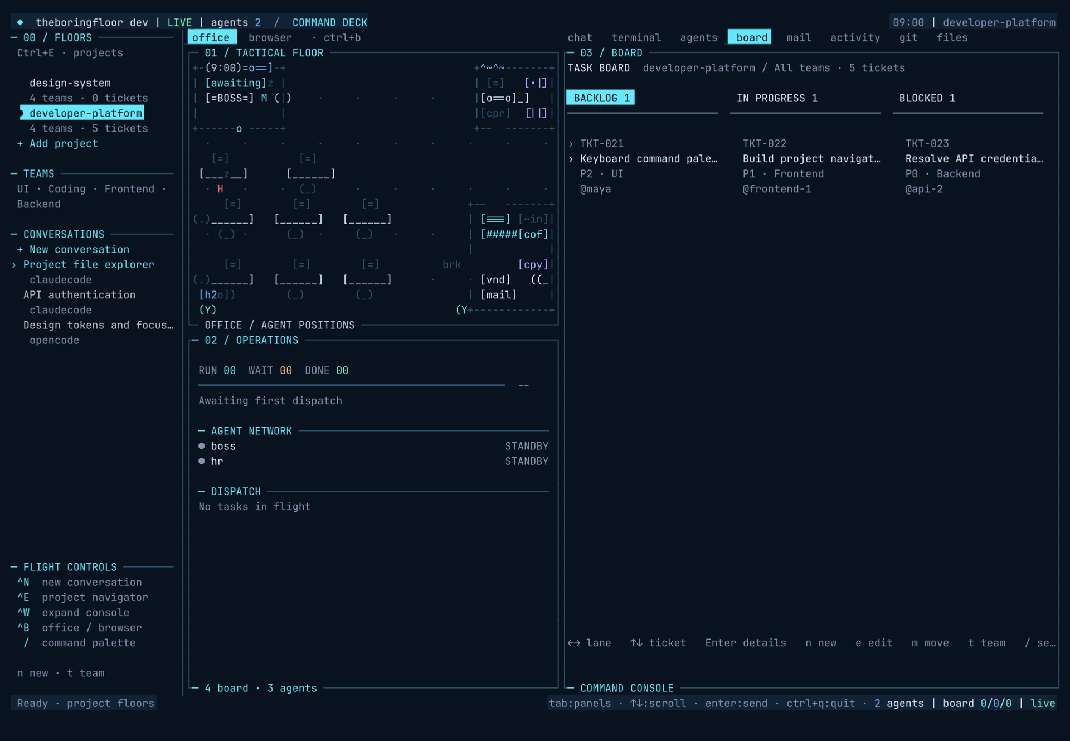The image size is (1070, 741).
Task: Click the [cof] coffee machine icon
Action: (533, 235)
